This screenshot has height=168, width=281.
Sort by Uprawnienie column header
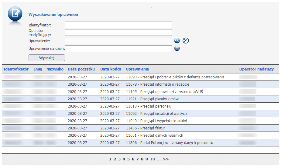click(x=137, y=69)
